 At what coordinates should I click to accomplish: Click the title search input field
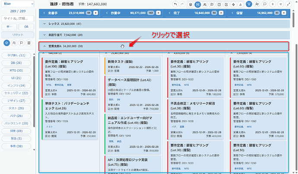click(x=17, y=19)
